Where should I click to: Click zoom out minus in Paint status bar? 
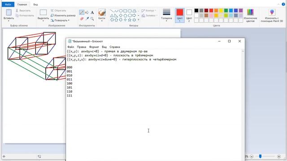pyautogui.click(x=252, y=157)
